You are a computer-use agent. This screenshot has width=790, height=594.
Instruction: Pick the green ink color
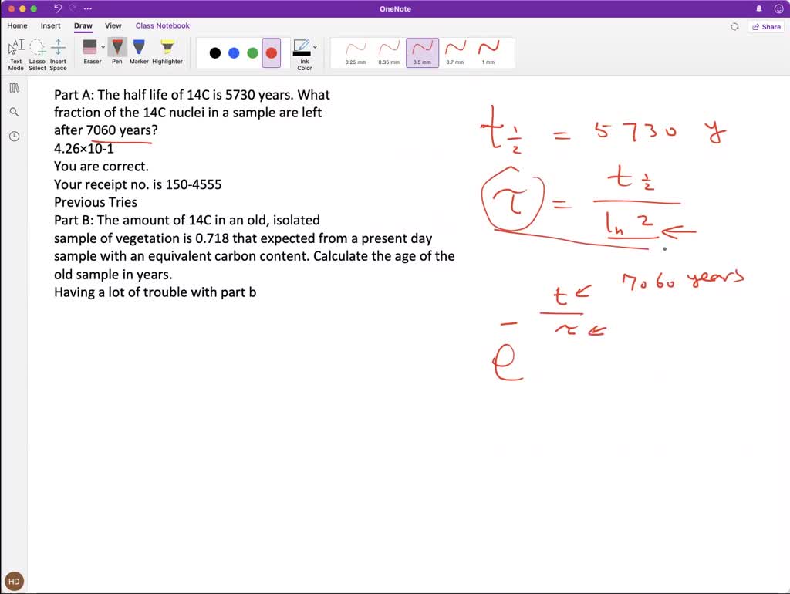click(x=252, y=53)
